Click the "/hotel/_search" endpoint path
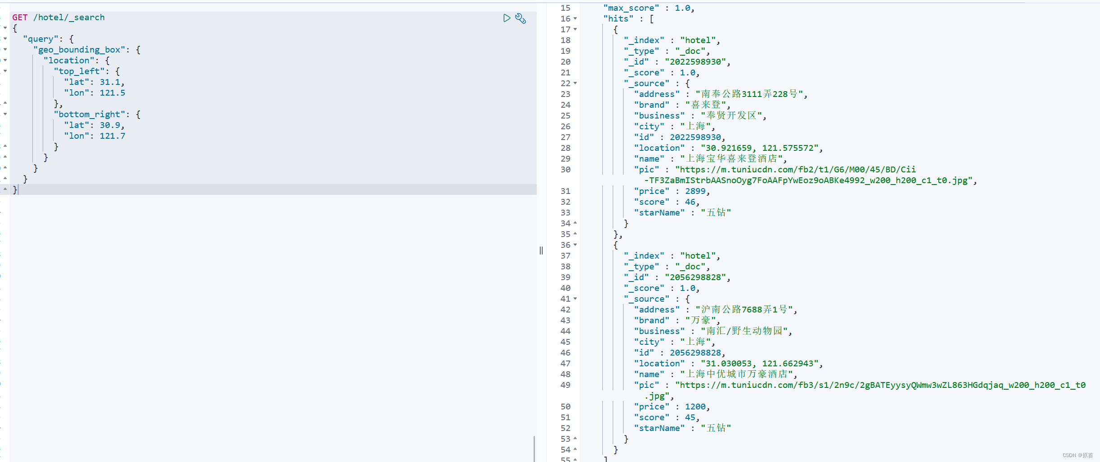The height and width of the screenshot is (462, 1100). point(69,18)
